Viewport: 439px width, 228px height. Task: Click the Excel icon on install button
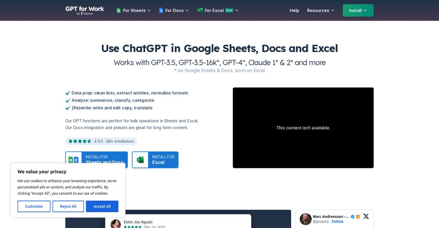(140, 160)
